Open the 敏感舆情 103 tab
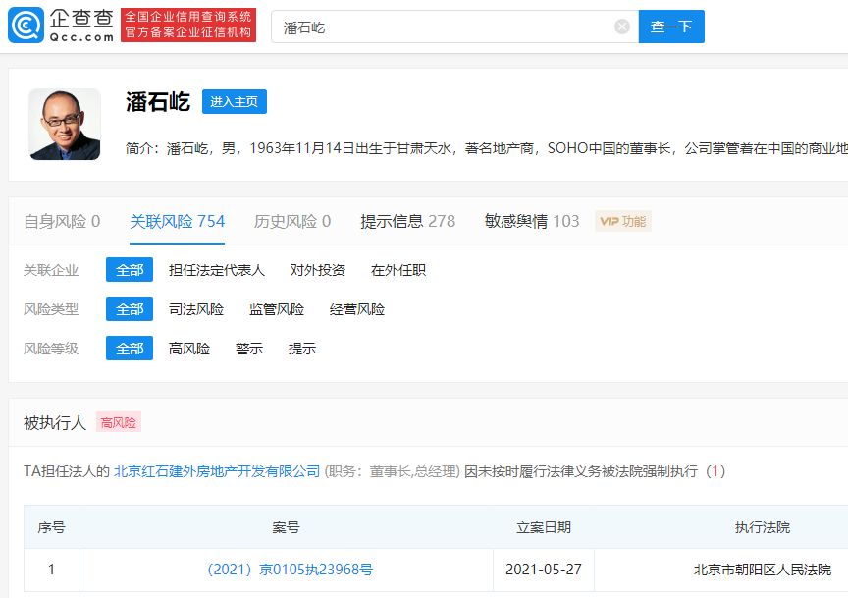 click(x=532, y=221)
